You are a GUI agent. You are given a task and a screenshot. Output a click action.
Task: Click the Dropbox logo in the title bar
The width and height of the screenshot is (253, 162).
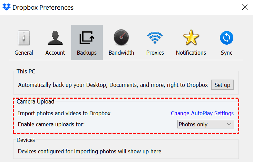click(x=7, y=7)
